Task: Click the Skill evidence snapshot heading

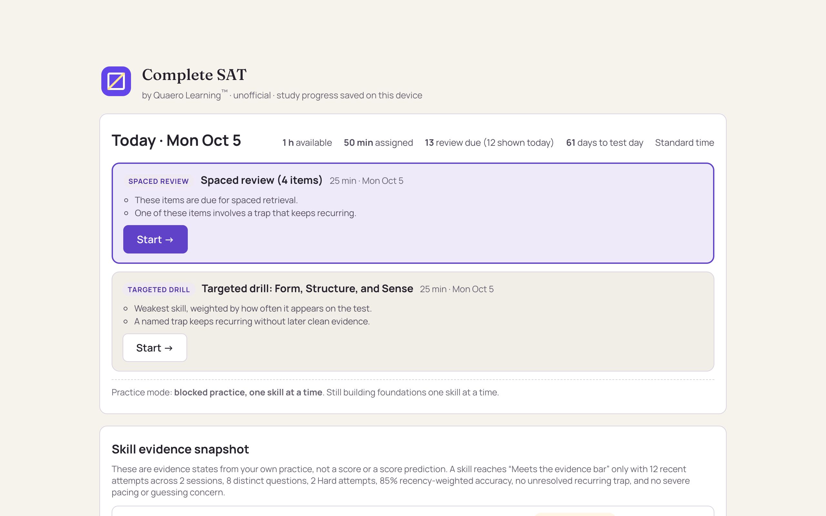Action: [180, 449]
